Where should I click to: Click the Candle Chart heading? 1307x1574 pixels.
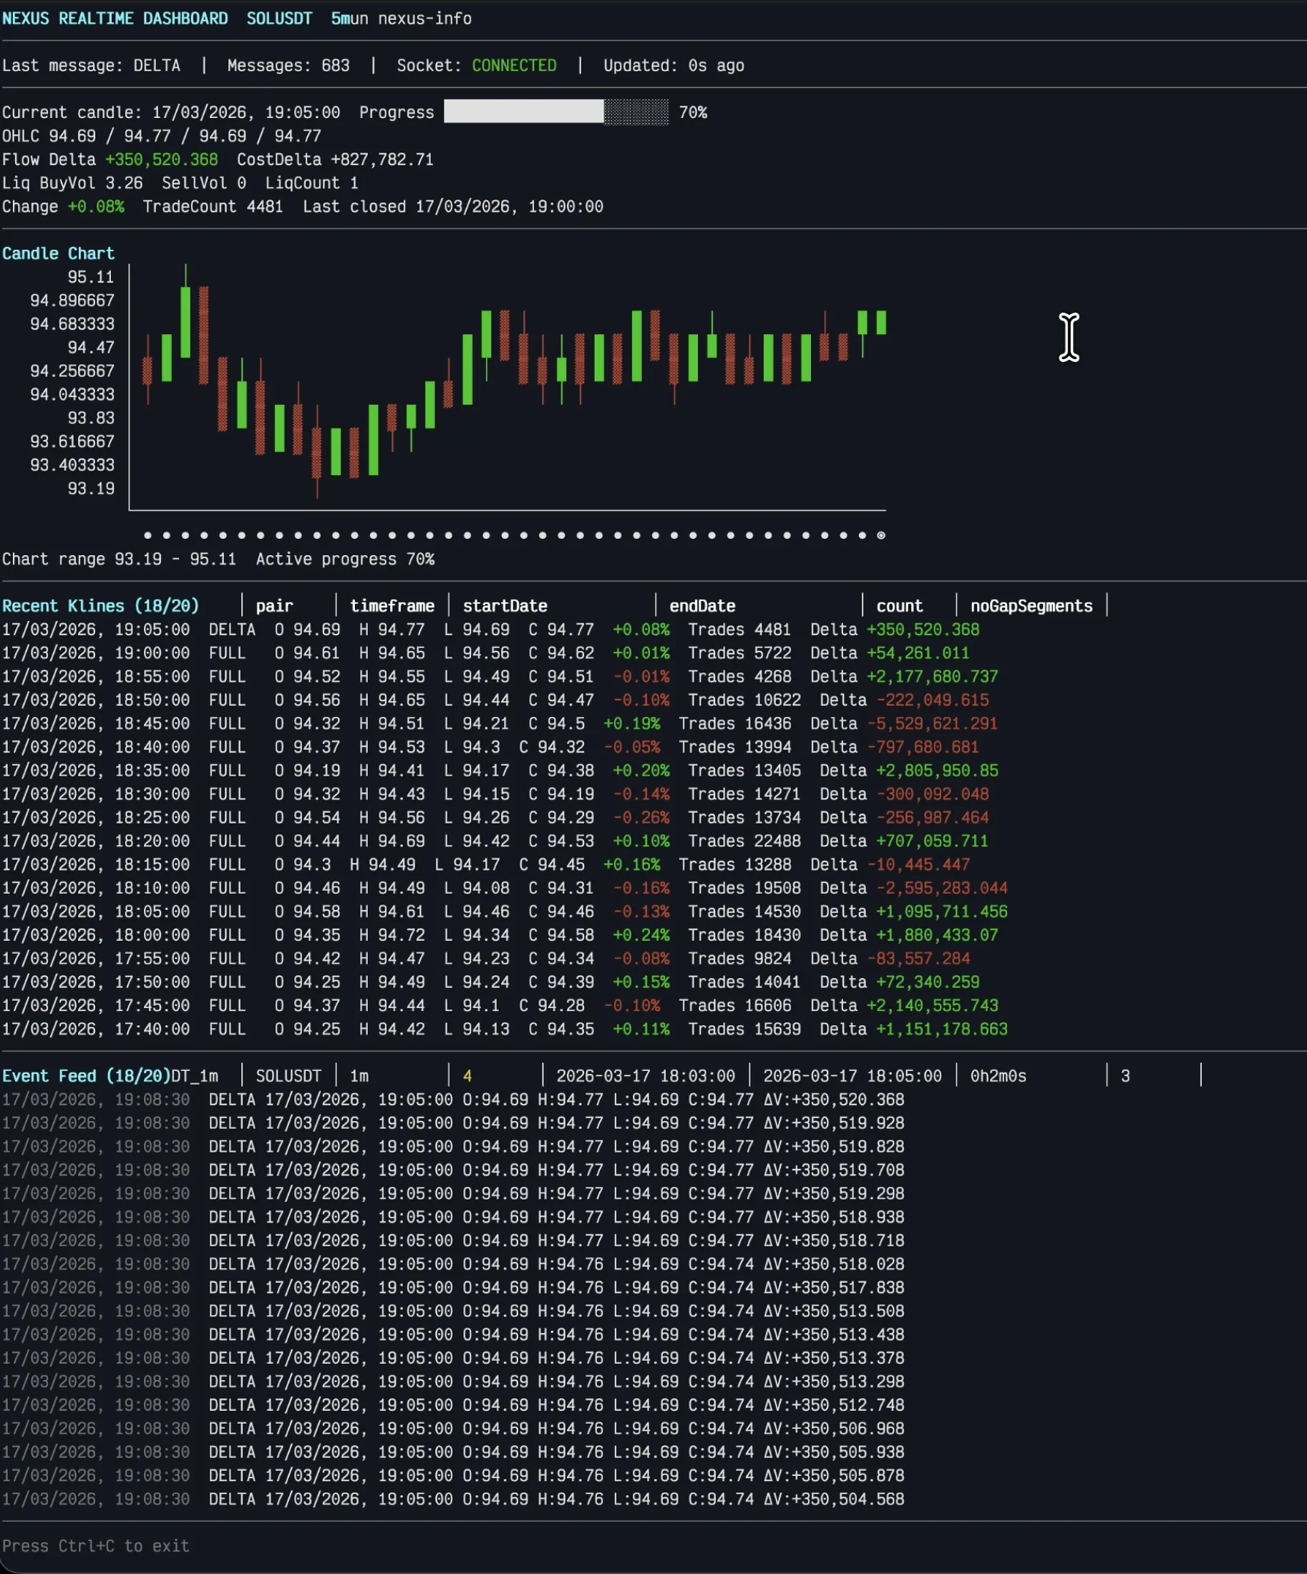click(58, 253)
